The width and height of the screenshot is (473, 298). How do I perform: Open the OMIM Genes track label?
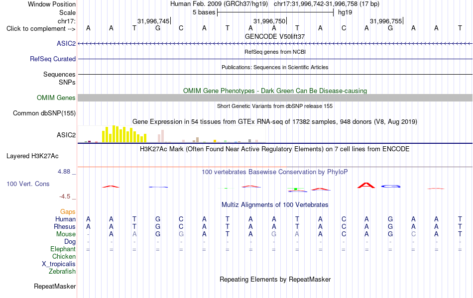click(56, 98)
